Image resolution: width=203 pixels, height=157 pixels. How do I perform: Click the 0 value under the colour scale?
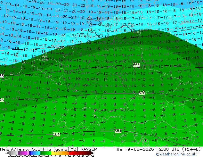pos(52,156)
